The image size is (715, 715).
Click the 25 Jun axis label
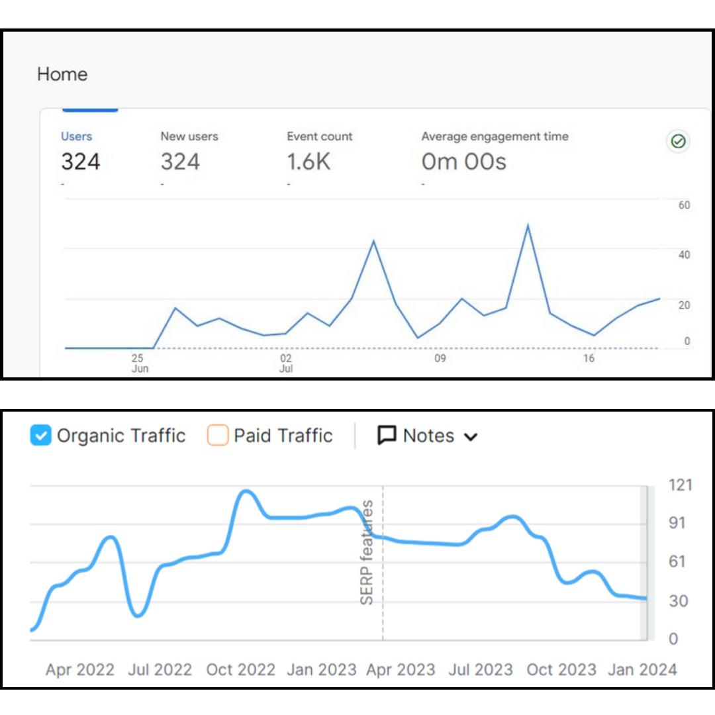(140, 363)
